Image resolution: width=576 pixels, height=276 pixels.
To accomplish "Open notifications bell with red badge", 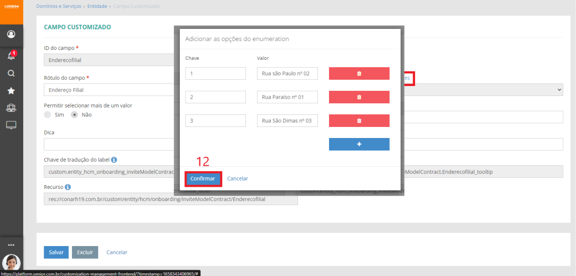I will [11, 55].
